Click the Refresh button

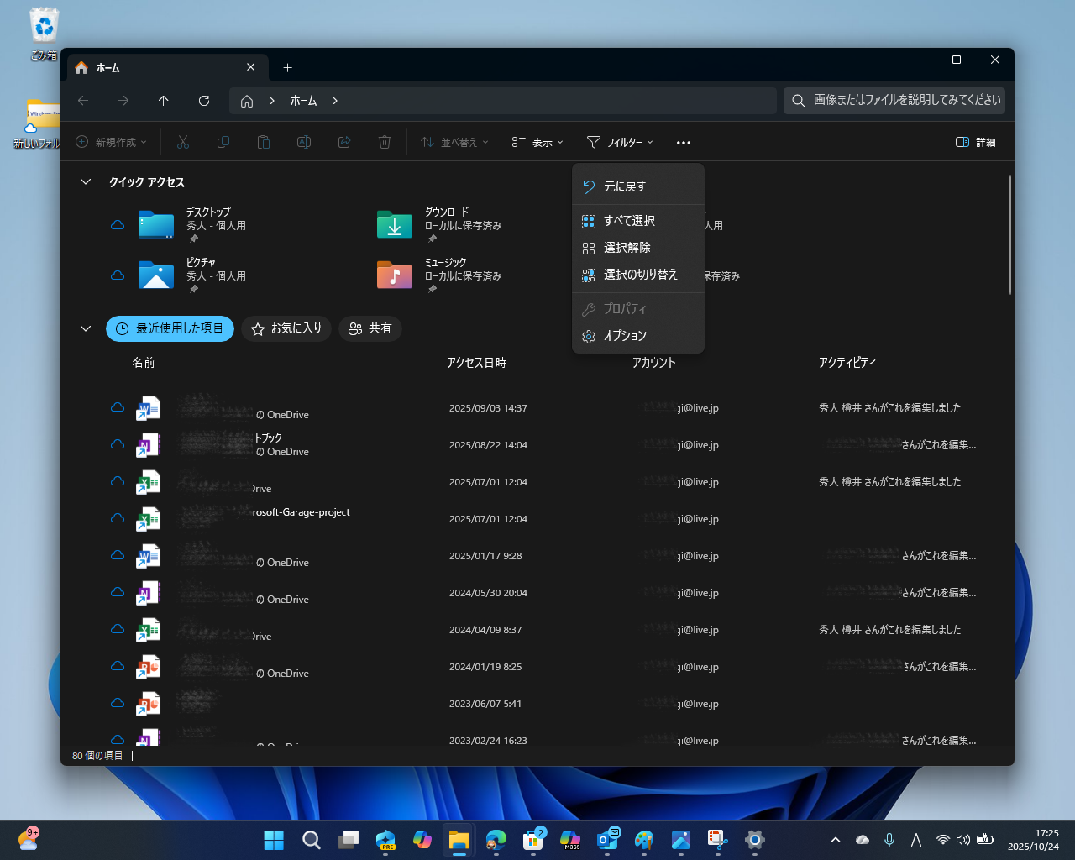[204, 101]
